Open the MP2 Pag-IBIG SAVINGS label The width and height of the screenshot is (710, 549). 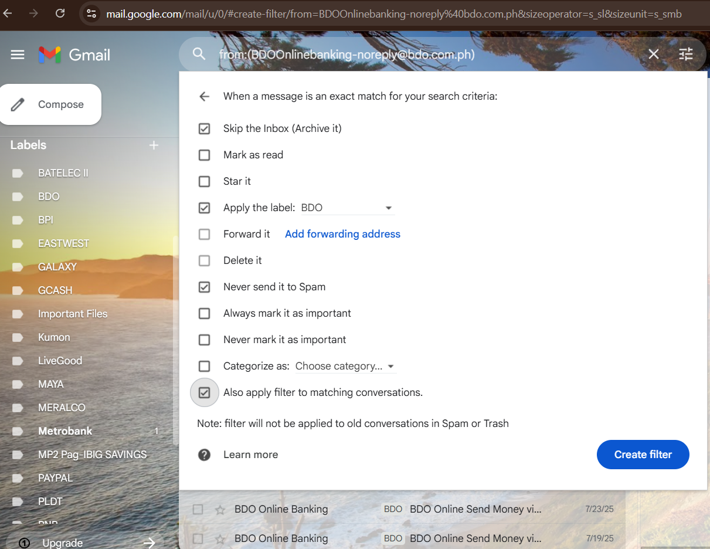(x=92, y=455)
